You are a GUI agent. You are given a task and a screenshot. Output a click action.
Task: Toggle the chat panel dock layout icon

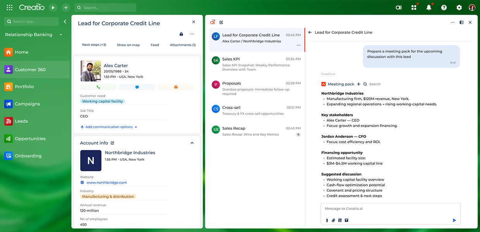click(461, 22)
